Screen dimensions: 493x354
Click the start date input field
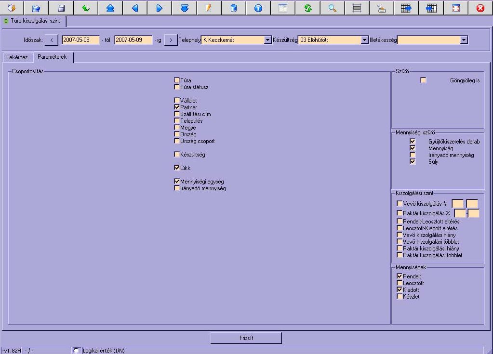coord(80,40)
